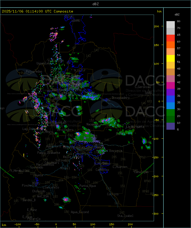Click the dBZ title at the top
Viewport: 191px width, 228px height.
point(96,4)
